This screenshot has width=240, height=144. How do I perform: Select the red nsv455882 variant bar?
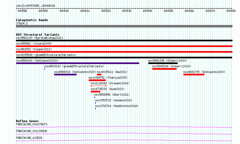[124, 46]
